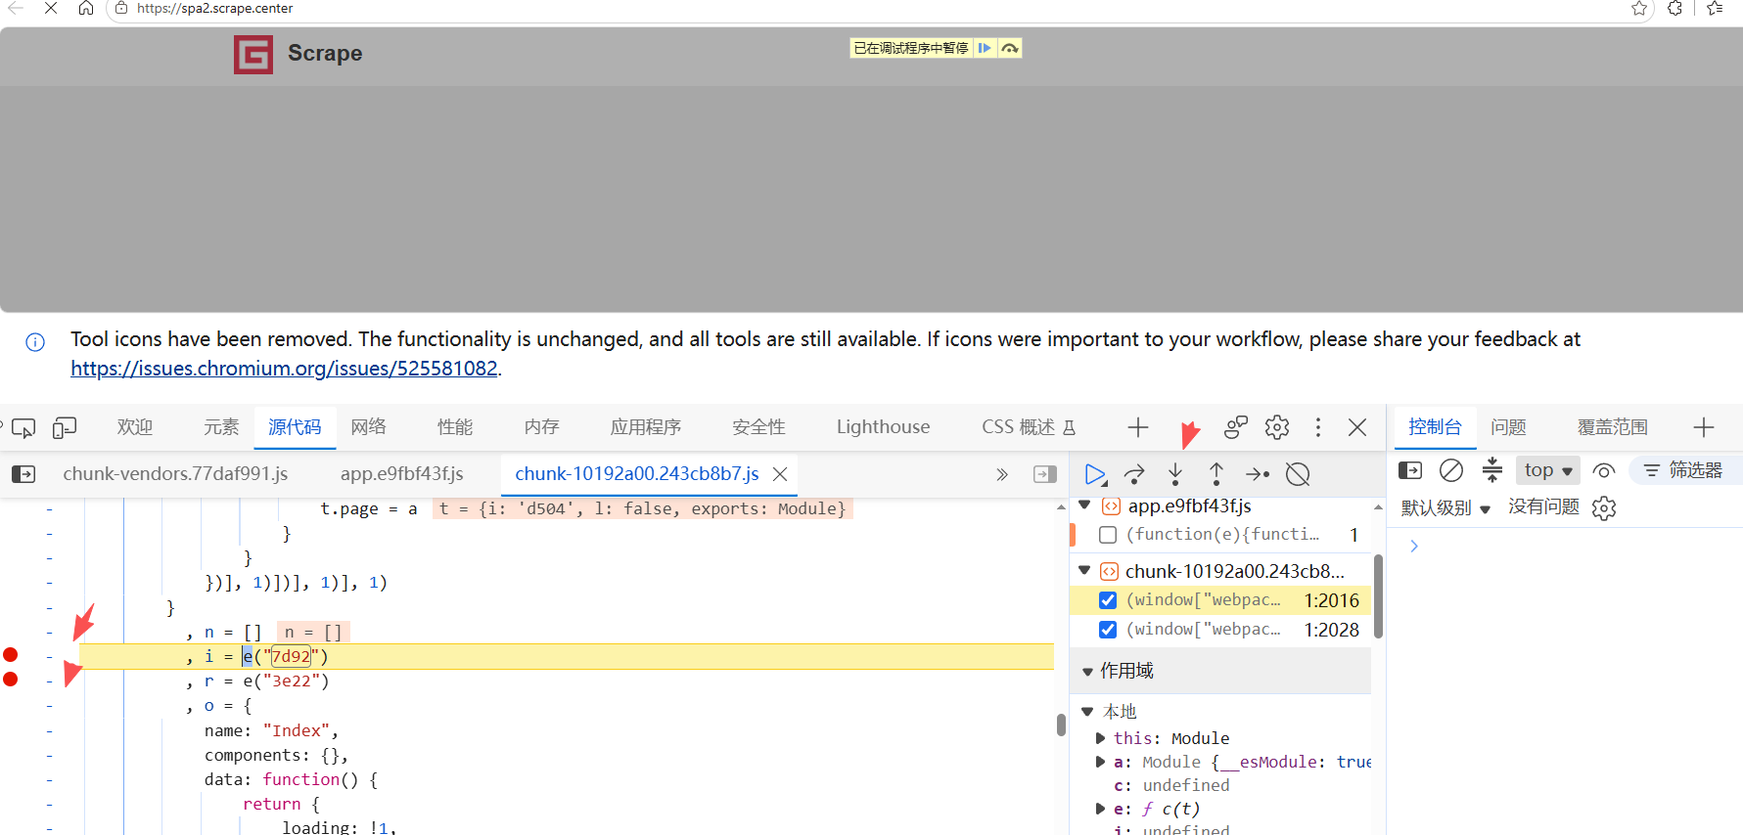This screenshot has width=1743, height=835.
Task: Resume from the paused-in-debugger overlay
Action: [985, 48]
